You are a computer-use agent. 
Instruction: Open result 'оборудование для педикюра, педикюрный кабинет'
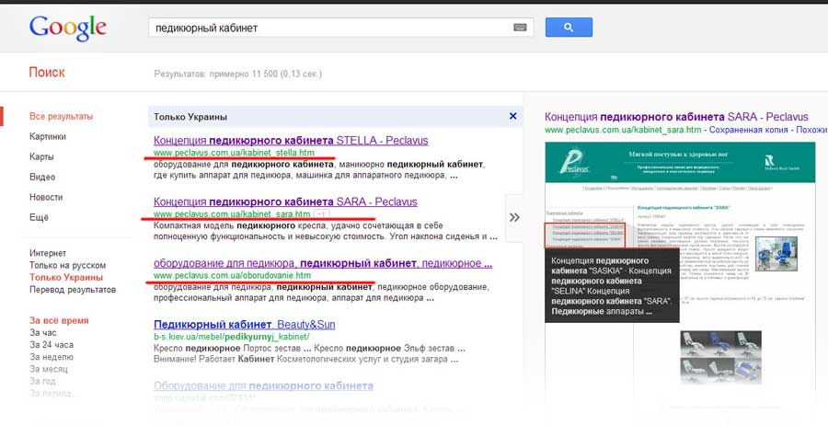tap(323, 263)
